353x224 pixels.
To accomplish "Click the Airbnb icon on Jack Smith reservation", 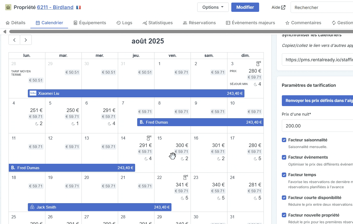I will (x=32, y=207).
